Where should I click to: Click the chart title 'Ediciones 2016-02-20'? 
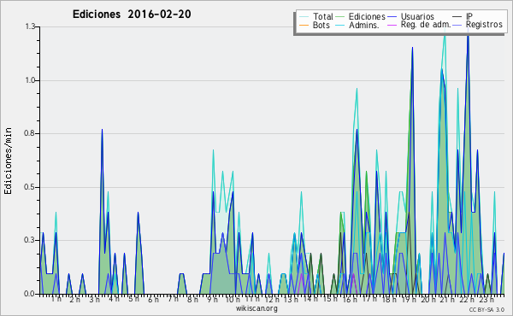click(132, 15)
